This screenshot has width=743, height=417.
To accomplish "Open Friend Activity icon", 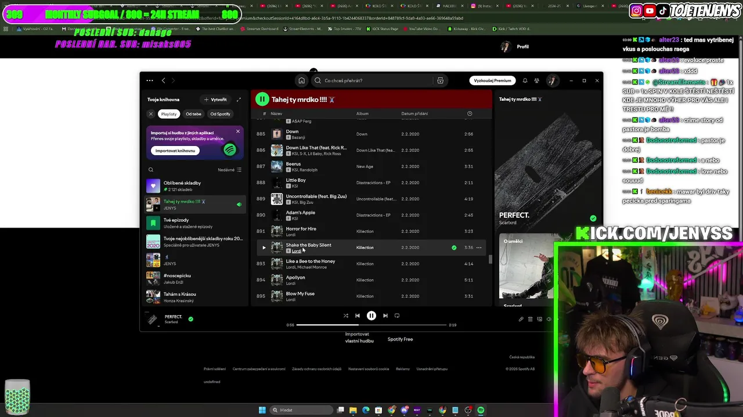I will [537, 81].
